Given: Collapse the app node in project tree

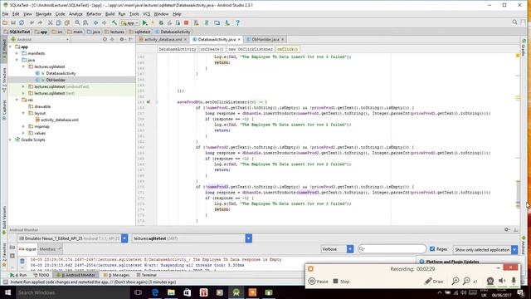Looking at the screenshot, I should point(11,47).
